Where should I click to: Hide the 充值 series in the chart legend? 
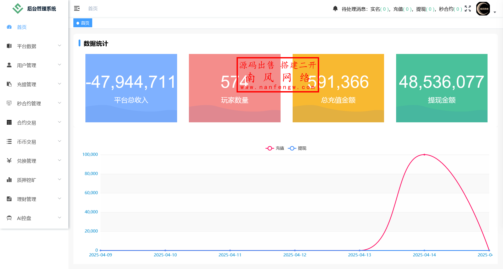(x=275, y=148)
